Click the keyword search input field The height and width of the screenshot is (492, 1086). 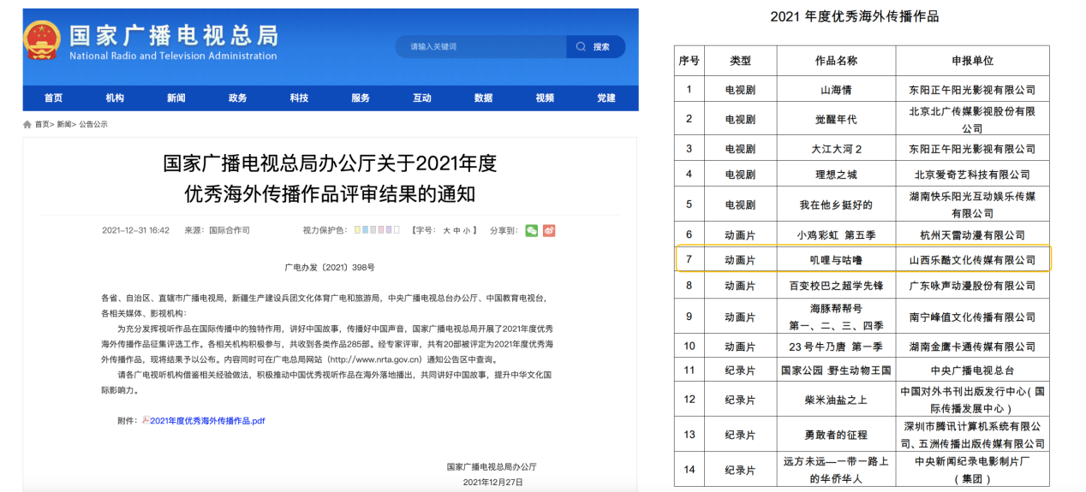tap(480, 46)
